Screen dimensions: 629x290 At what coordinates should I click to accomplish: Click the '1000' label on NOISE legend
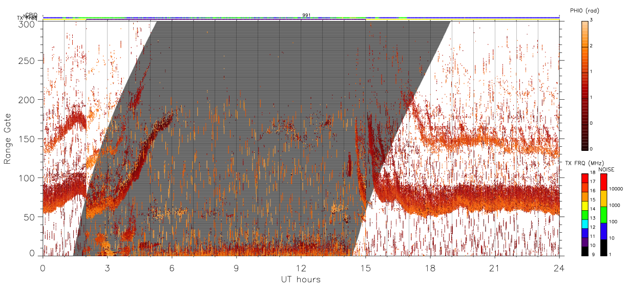tap(615, 206)
